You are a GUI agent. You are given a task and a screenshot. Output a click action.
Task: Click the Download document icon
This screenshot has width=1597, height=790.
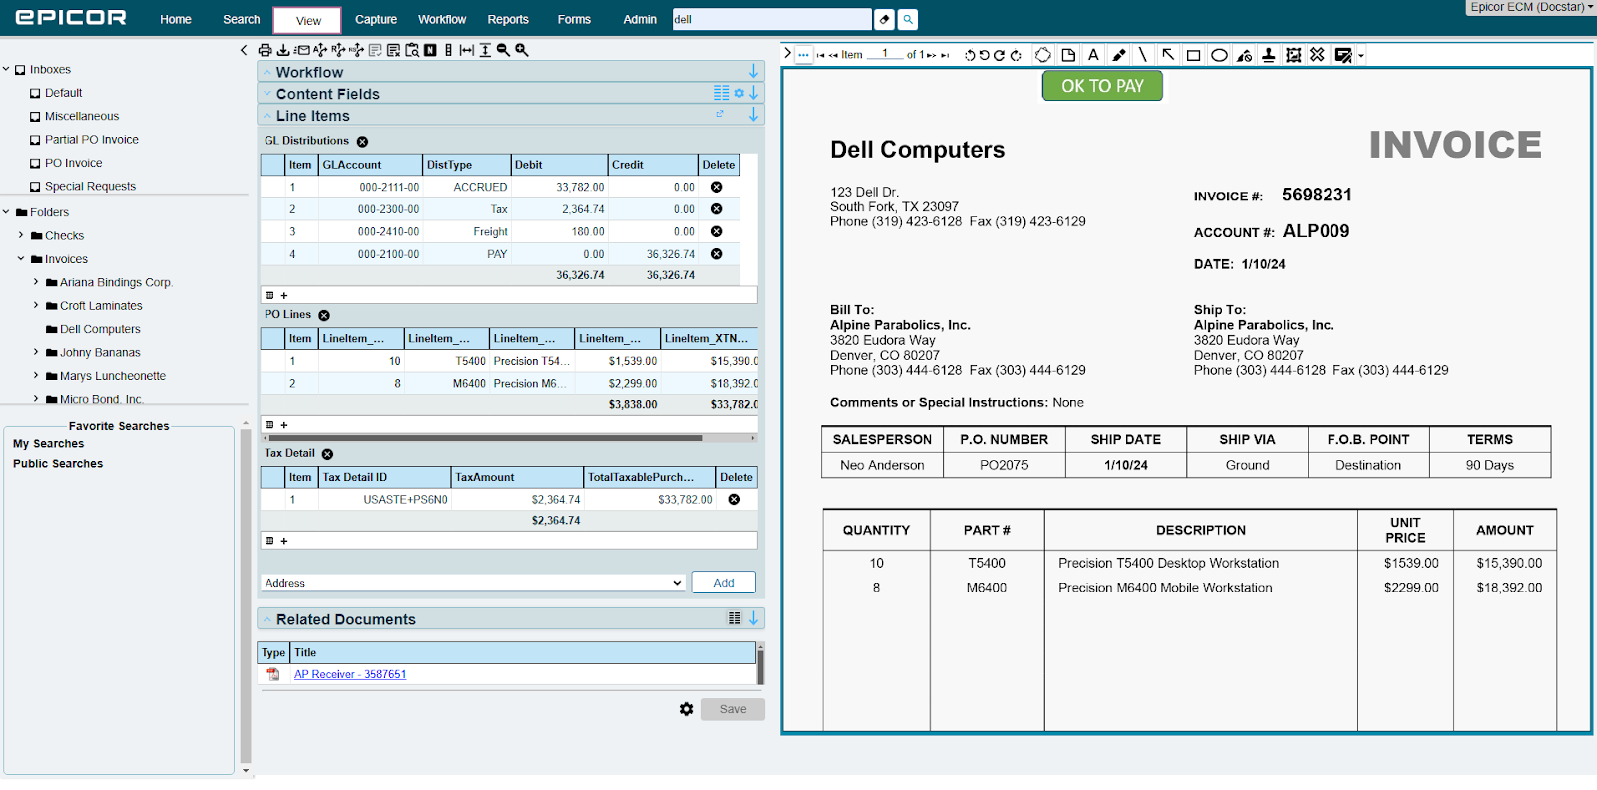(x=283, y=50)
